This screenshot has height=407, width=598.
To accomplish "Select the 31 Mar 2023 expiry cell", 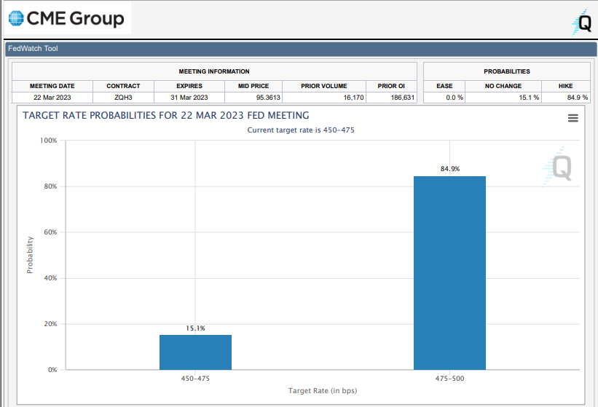I will (x=189, y=98).
